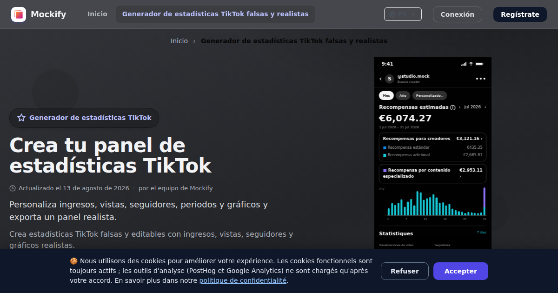Click 'Actualizado el 13 de agosto de 2026' text

[x=74, y=188]
